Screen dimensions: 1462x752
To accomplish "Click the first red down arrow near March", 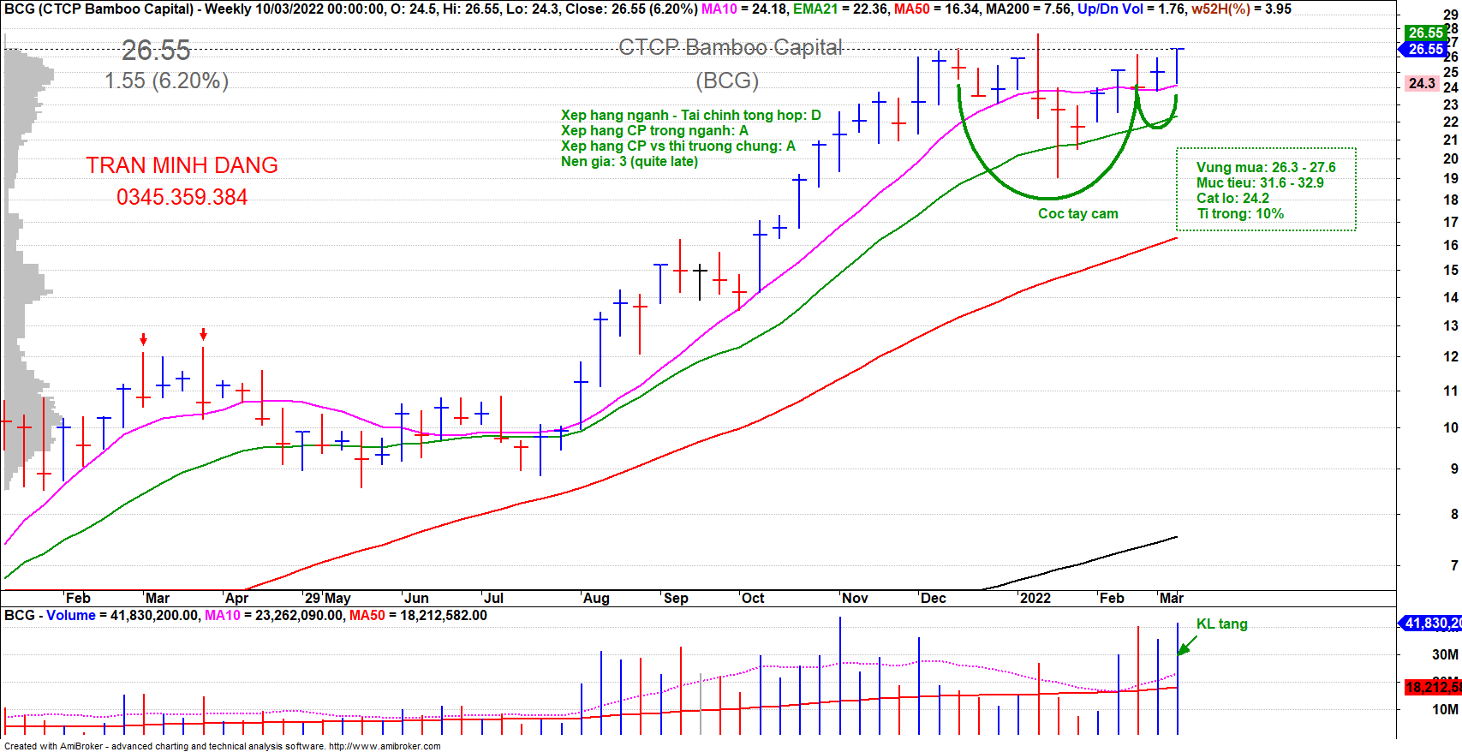I will point(143,339).
